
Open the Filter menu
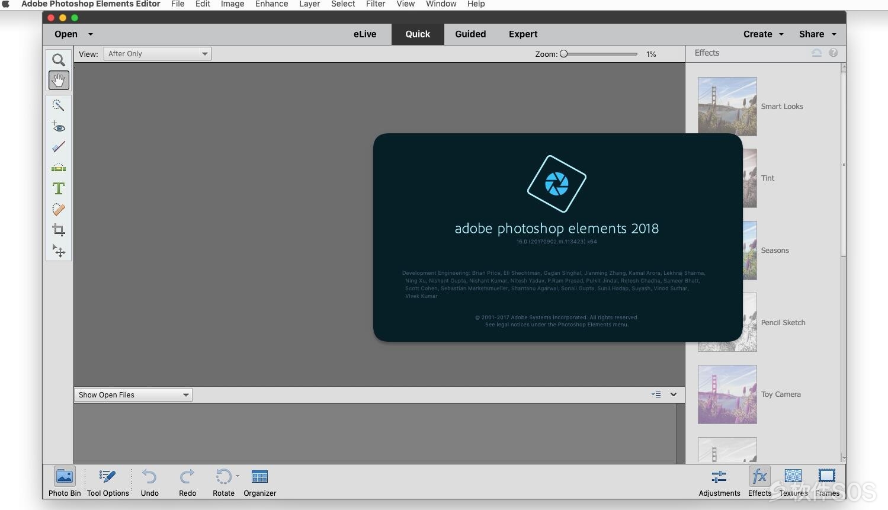(x=376, y=4)
